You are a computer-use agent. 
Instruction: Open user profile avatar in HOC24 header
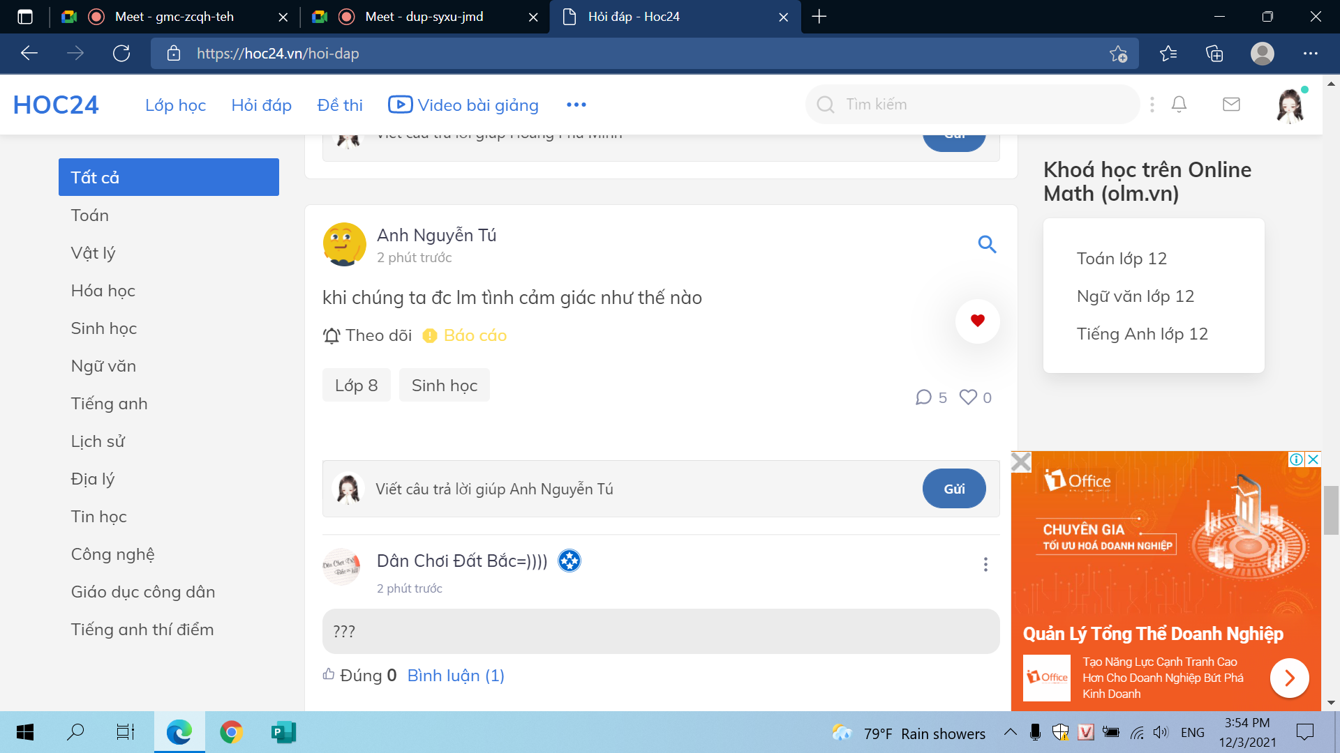coord(1290,105)
